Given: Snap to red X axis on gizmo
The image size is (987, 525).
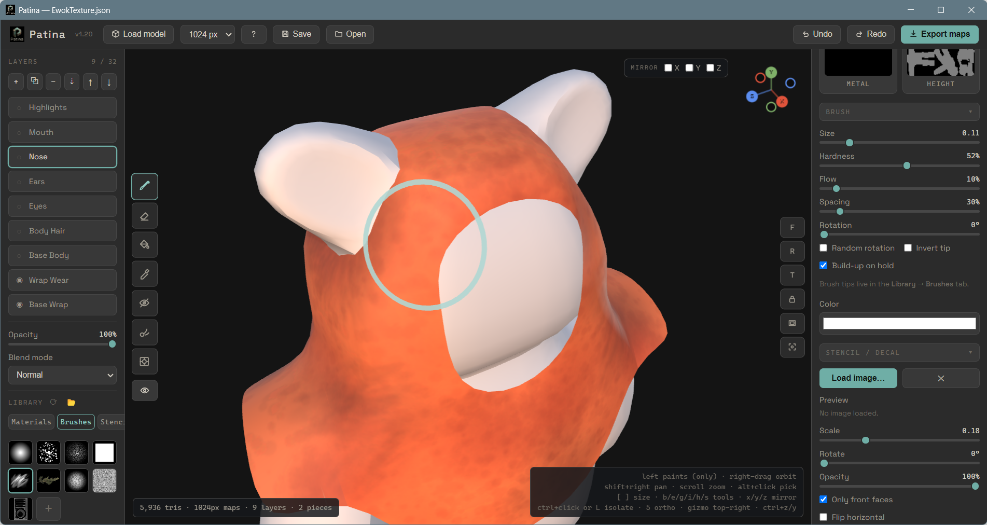Looking at the screenshot, I should [x=782, y=102].
